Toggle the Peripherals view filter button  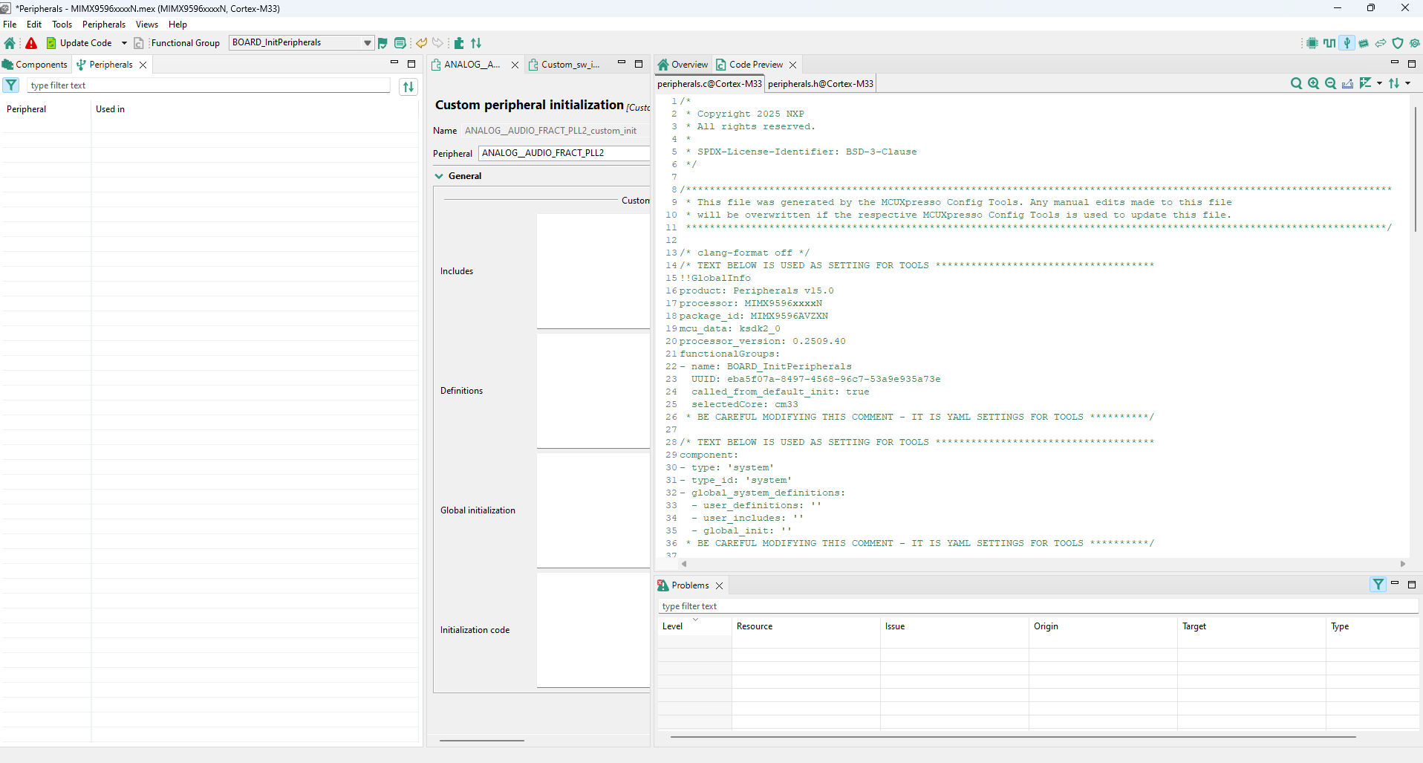[11, 85]
